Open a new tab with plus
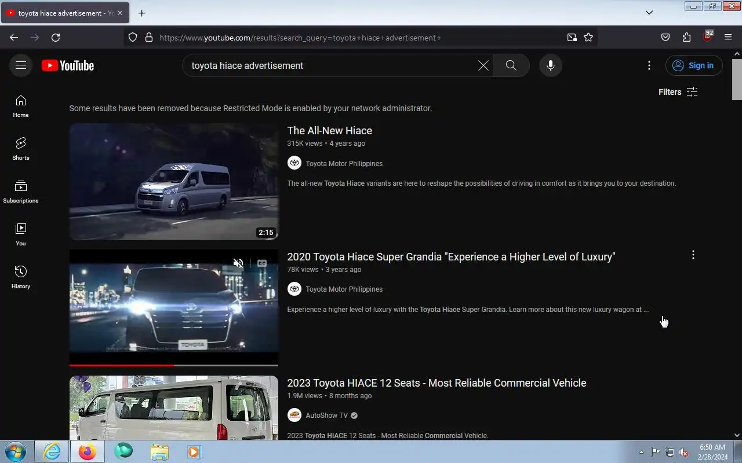Image resolution: width=742 pixels, height=463 pixels. [x=141, y=13]
